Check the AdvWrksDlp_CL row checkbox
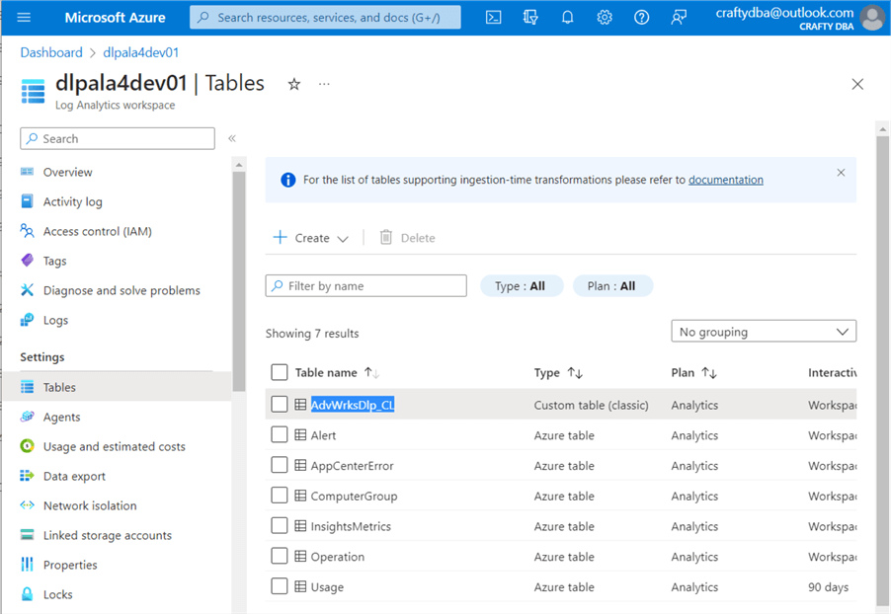891x614 pixels. (x=279, y=404)
